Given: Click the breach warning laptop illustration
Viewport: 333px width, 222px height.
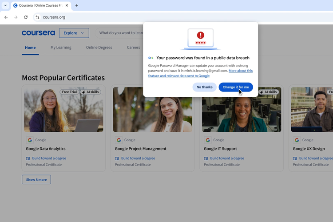Looking at the screenshot, I should point(201,39).
